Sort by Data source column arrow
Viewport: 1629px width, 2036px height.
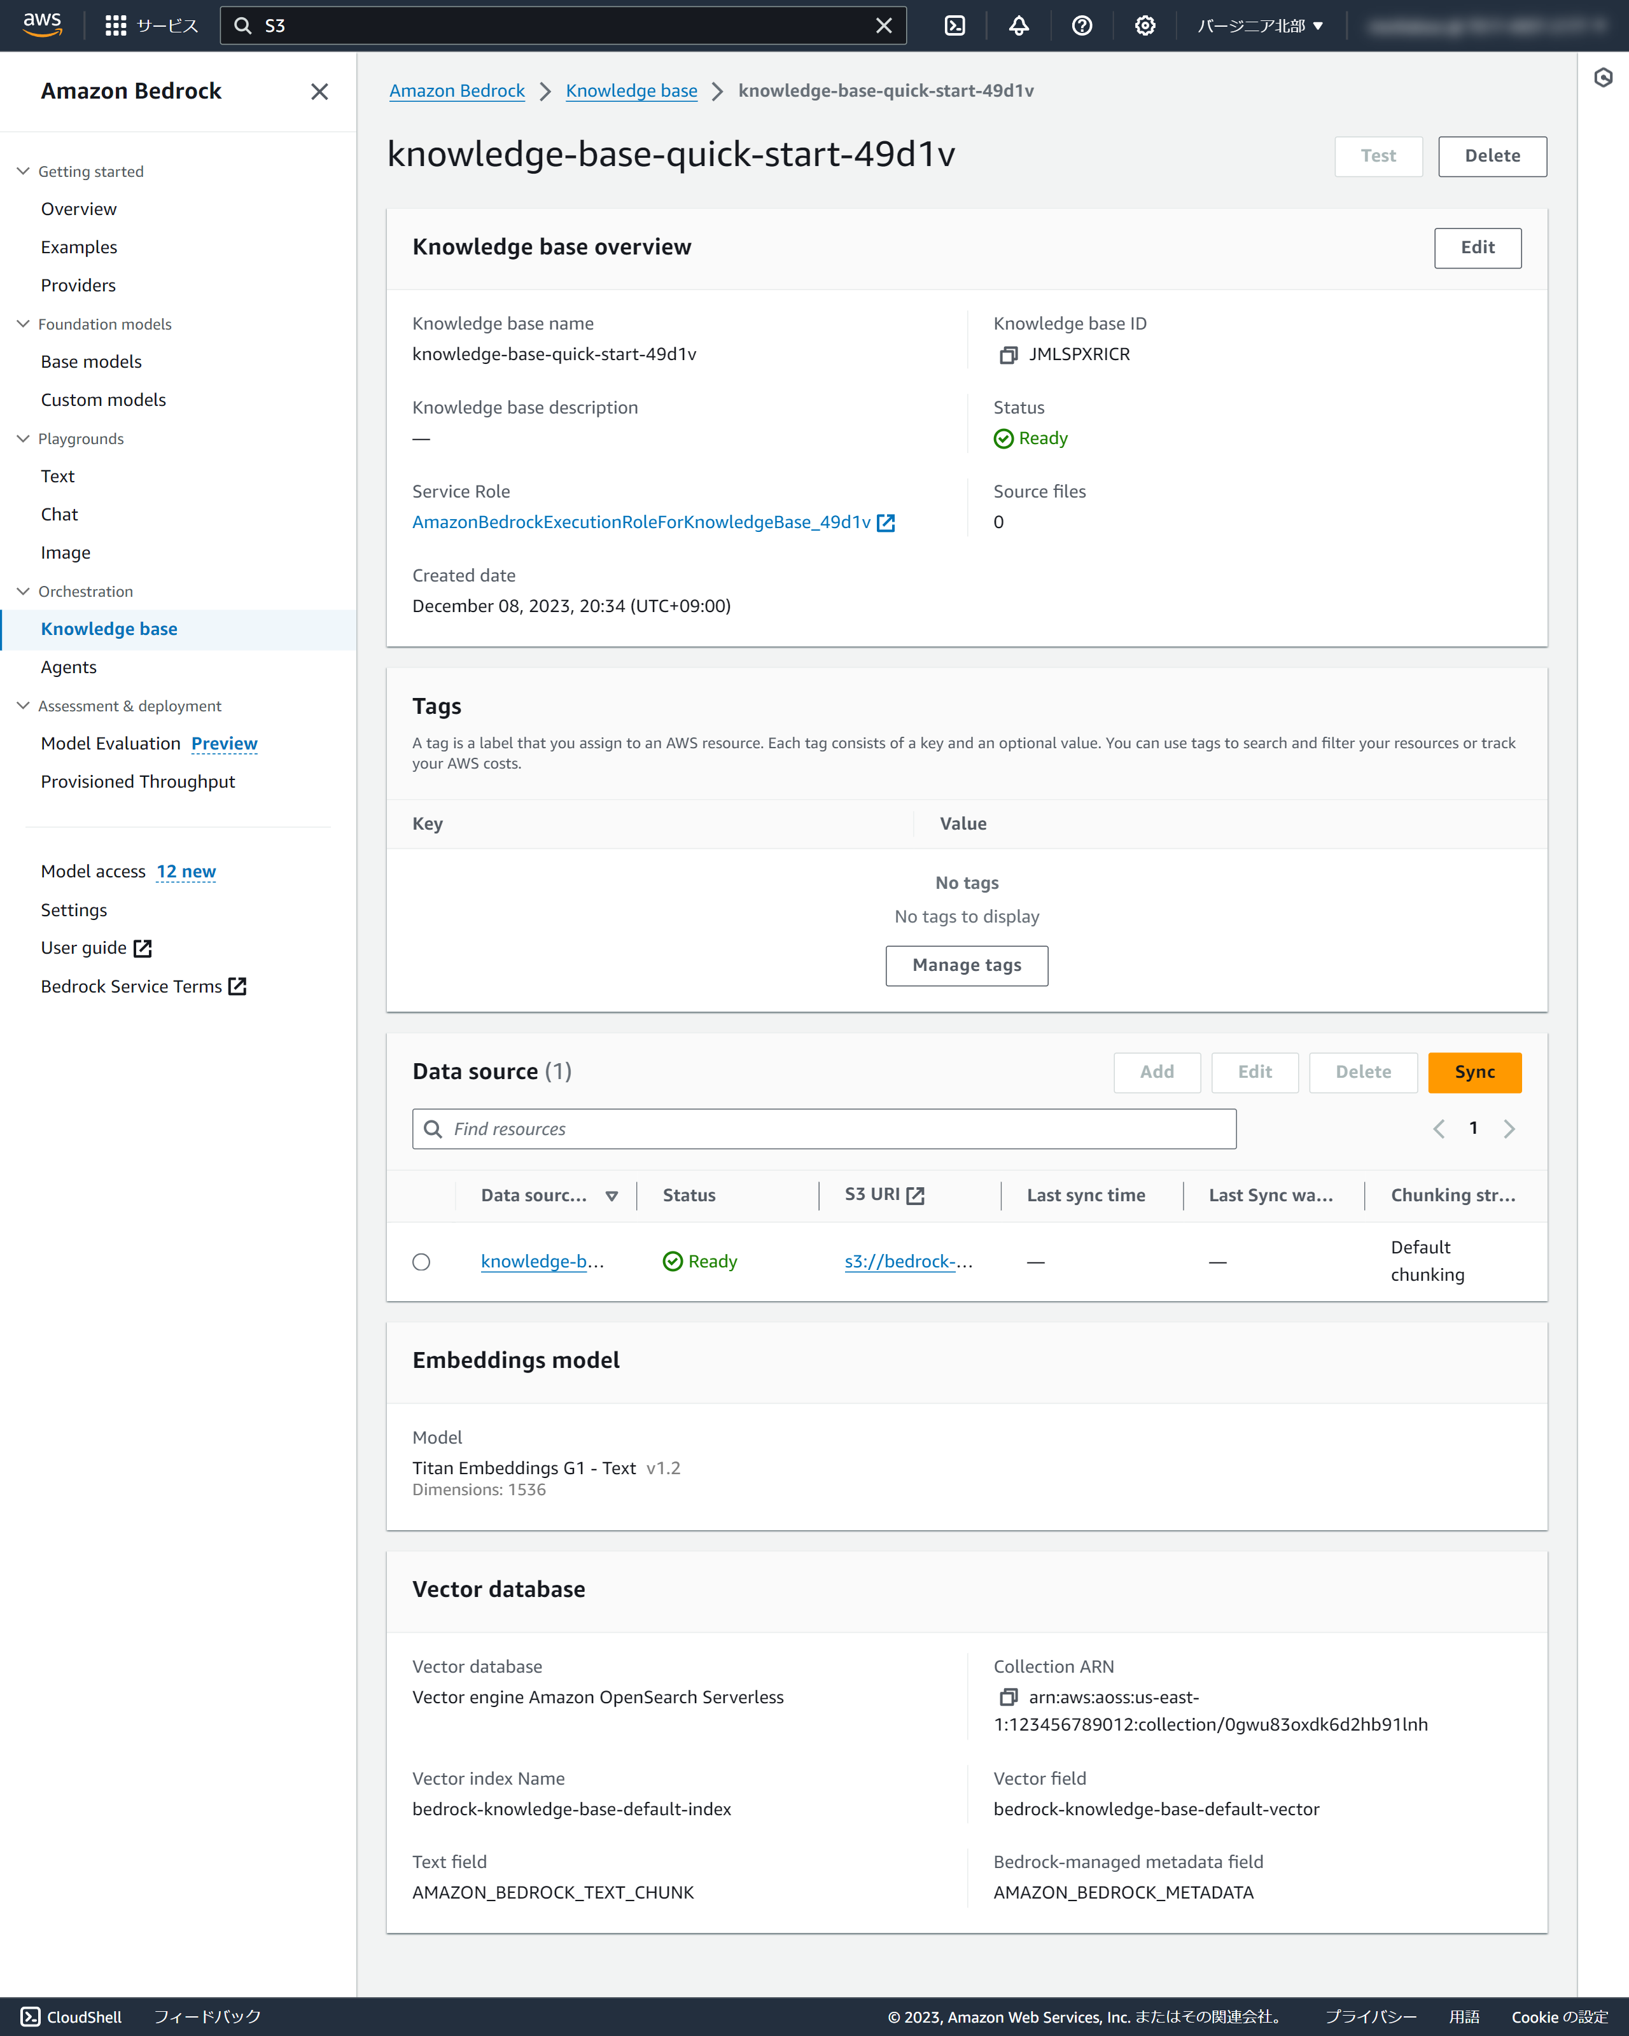point(612,1196)
